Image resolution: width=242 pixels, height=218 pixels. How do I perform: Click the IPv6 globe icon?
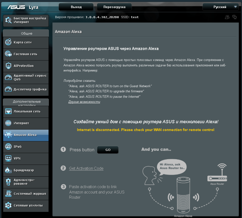(8, 147)
